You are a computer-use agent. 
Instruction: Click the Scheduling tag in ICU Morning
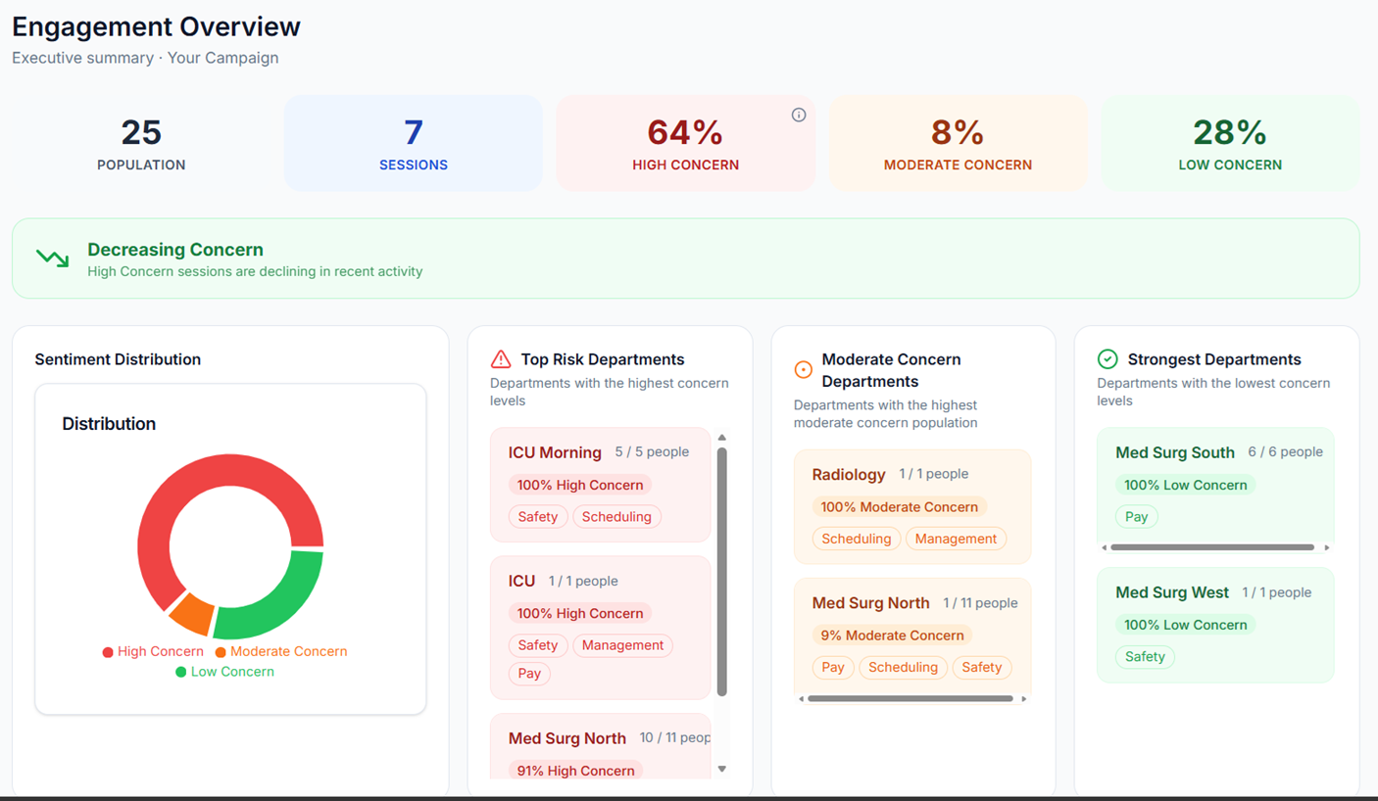coord(616,517)
